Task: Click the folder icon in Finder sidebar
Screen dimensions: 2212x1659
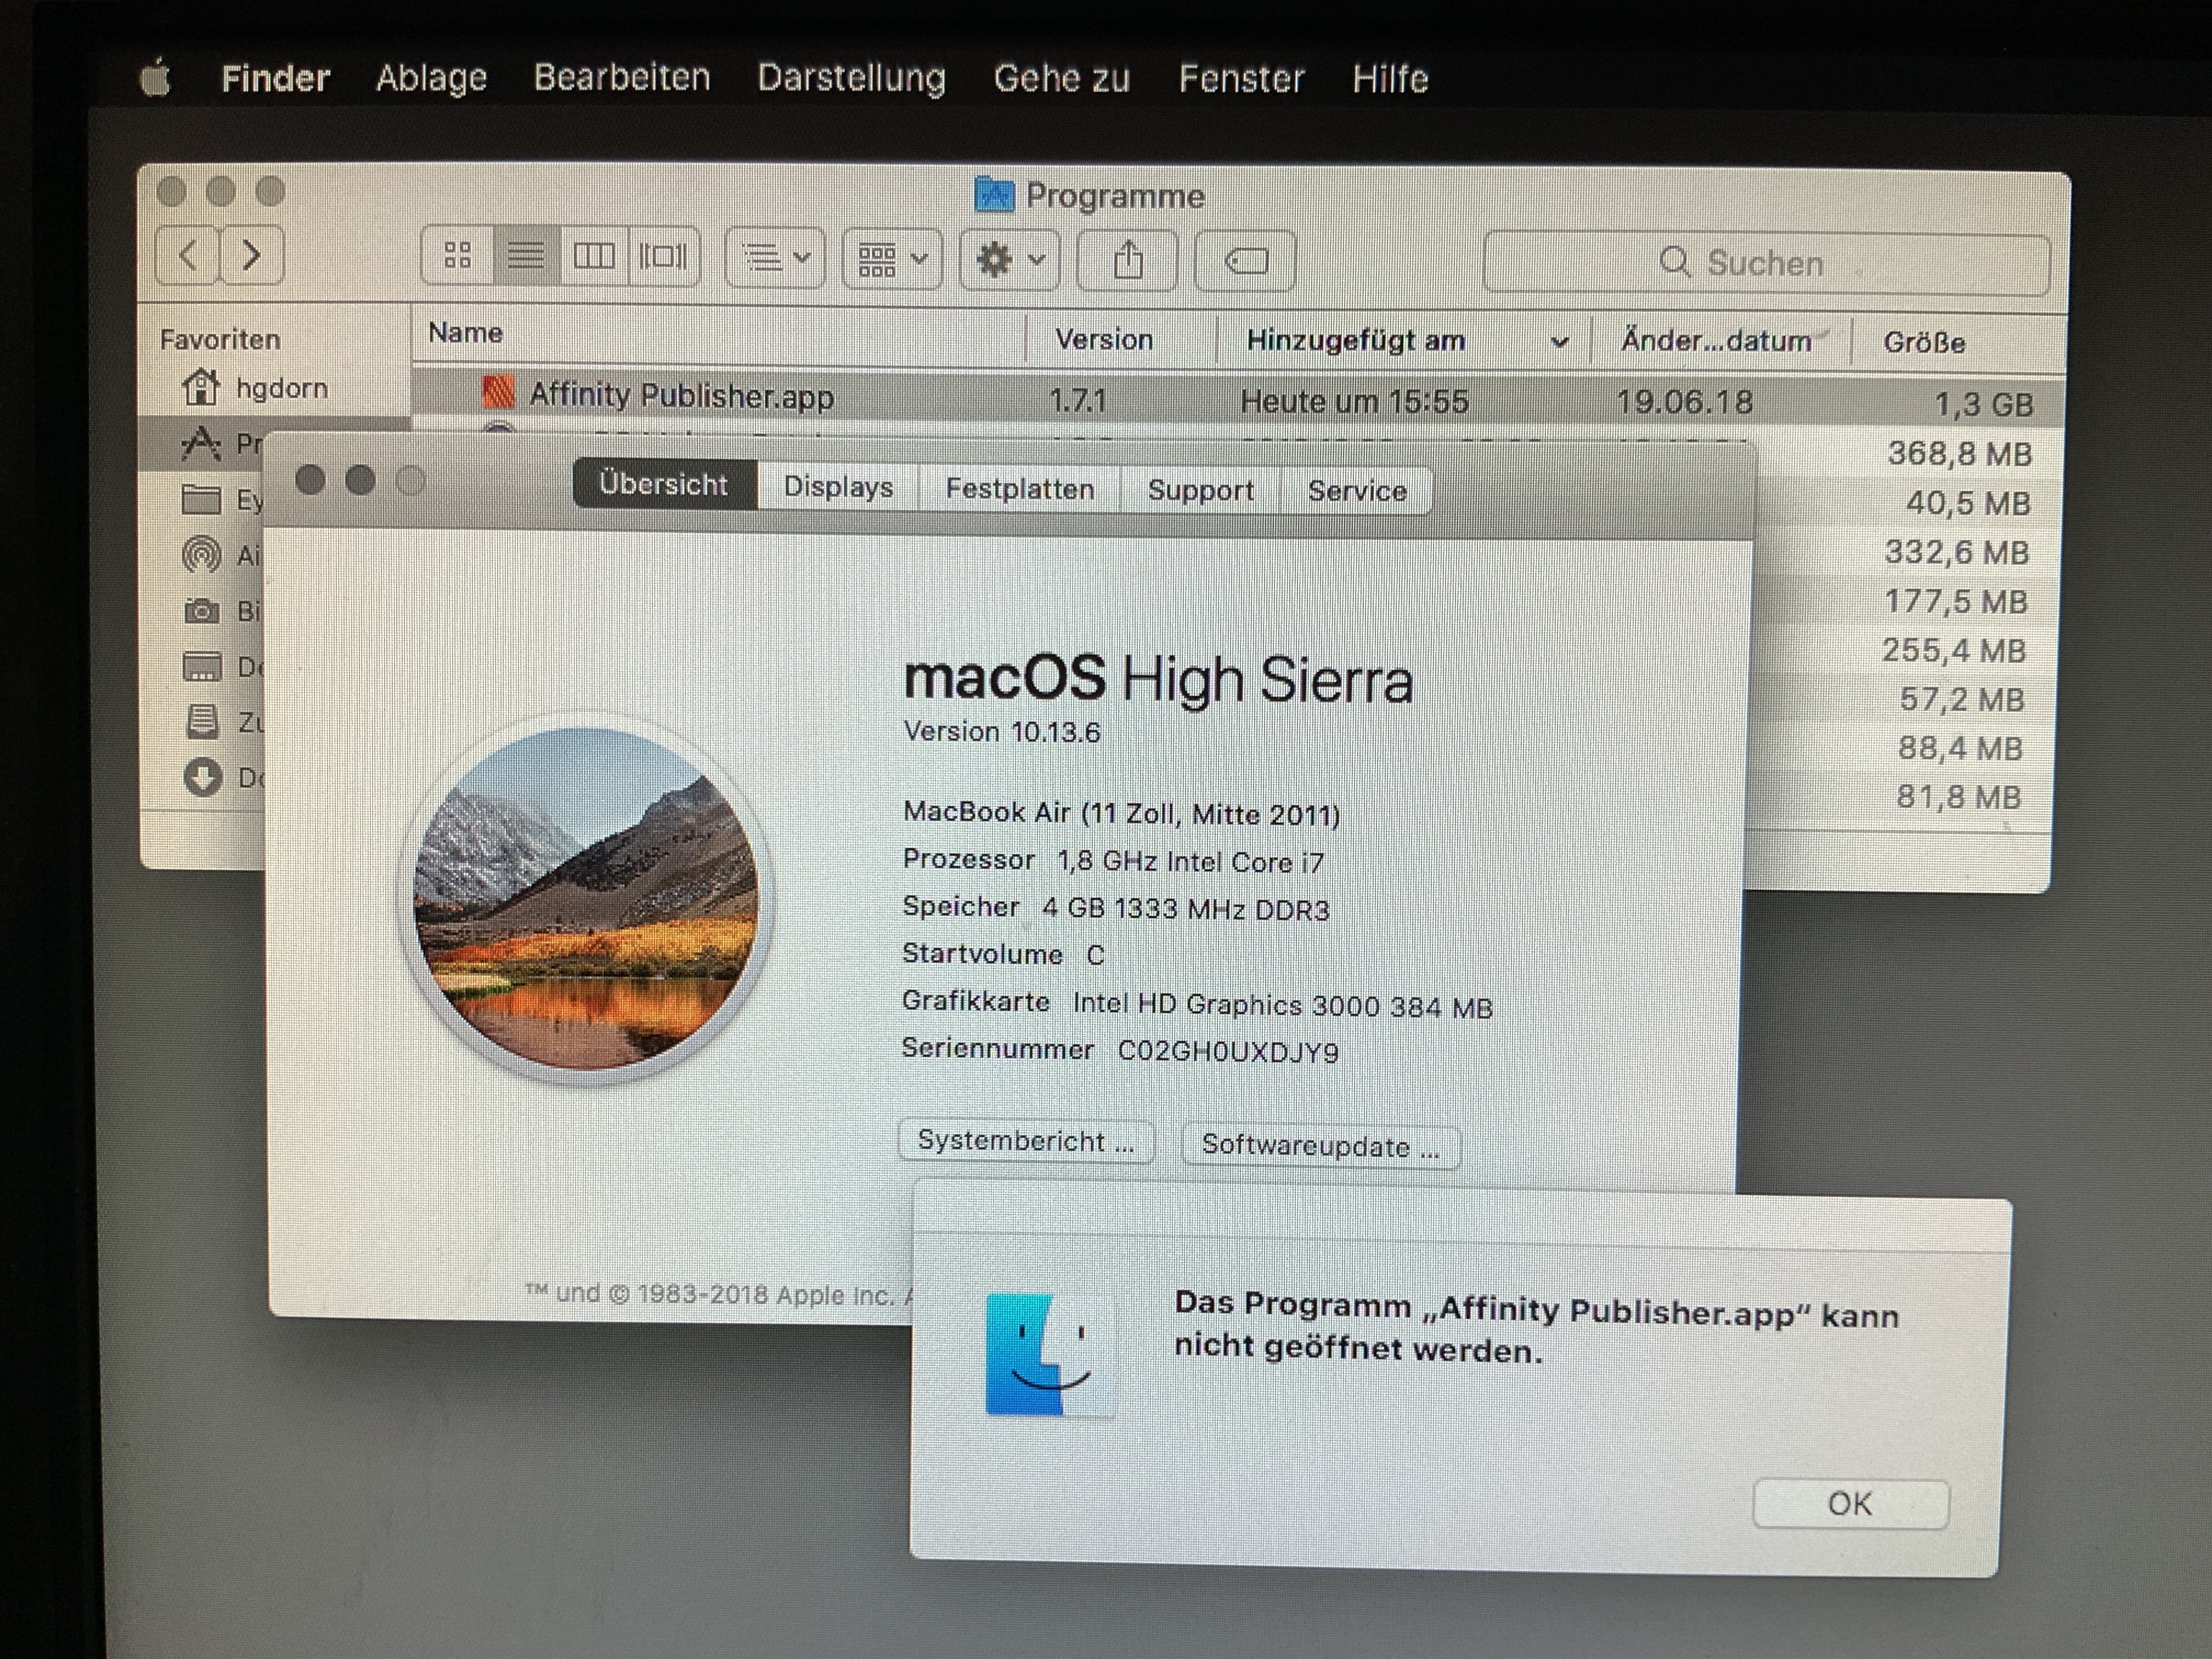Action: tap(201, 499)
